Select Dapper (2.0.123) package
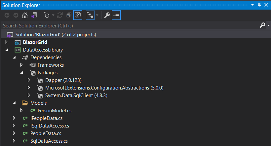 coord(63,80)
